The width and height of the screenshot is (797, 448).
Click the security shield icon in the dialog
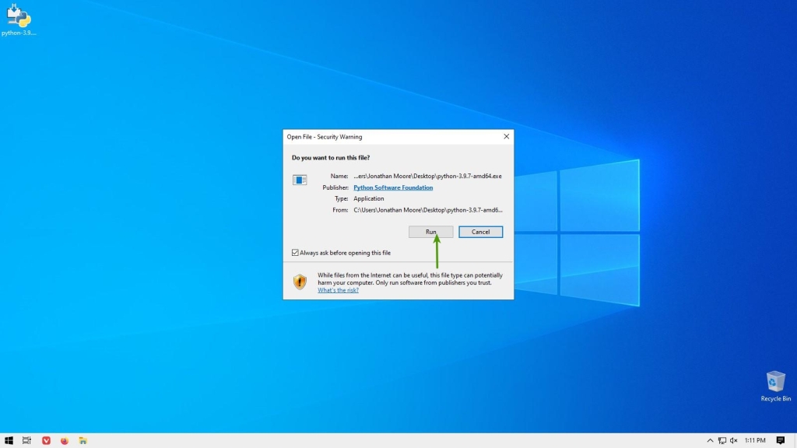pyautogui.click(x=300, y=282)
